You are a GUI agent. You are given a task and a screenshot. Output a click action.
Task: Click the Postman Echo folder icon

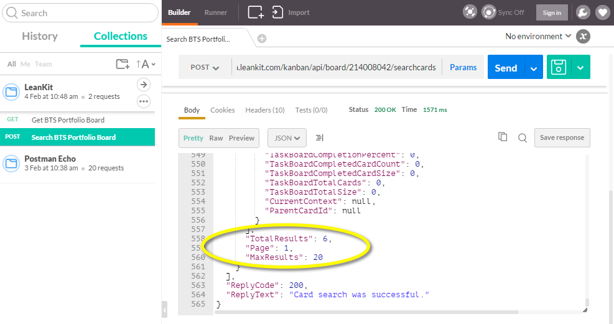pos(11,164)
